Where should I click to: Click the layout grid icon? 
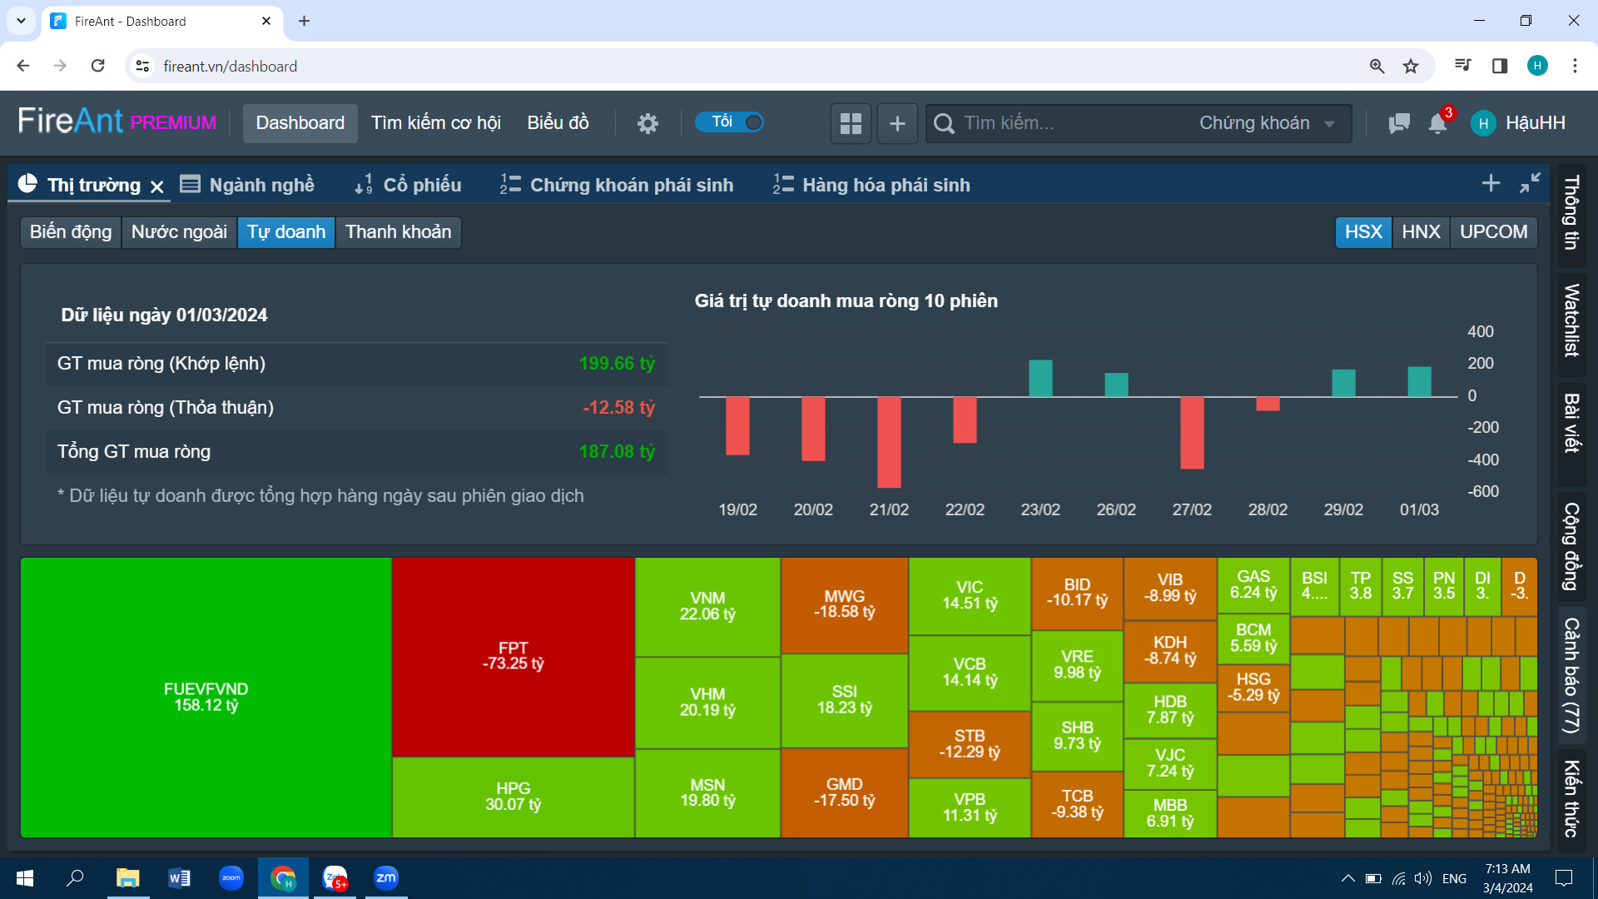point(851,123)
